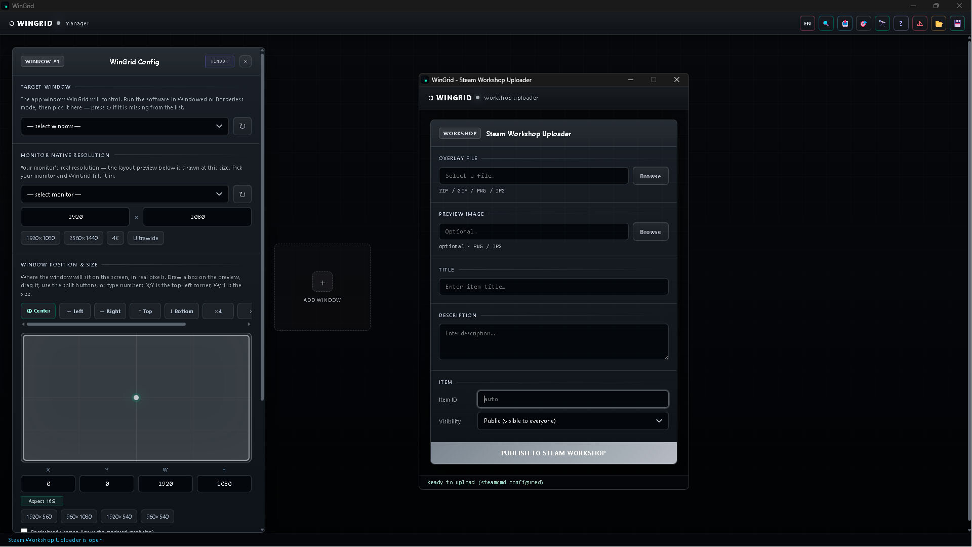The width and height of the screenshot is (972, 547).
Task: Click the monitor width field 1920
Action: (75, 217)
